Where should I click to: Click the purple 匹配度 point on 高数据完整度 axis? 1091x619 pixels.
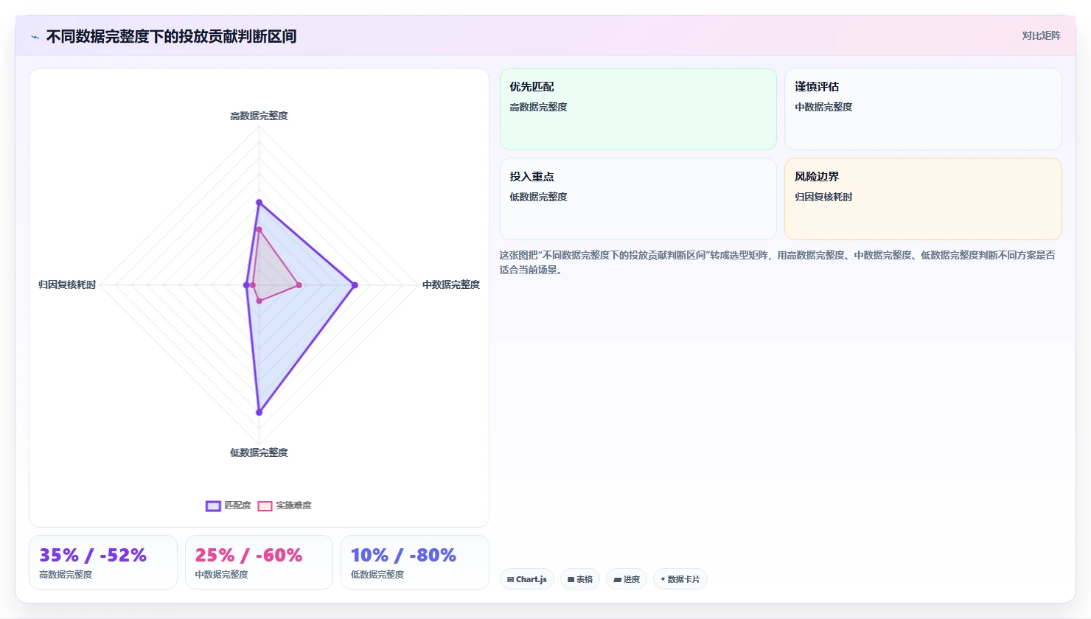pyautogui.click(x=259, y=202)
